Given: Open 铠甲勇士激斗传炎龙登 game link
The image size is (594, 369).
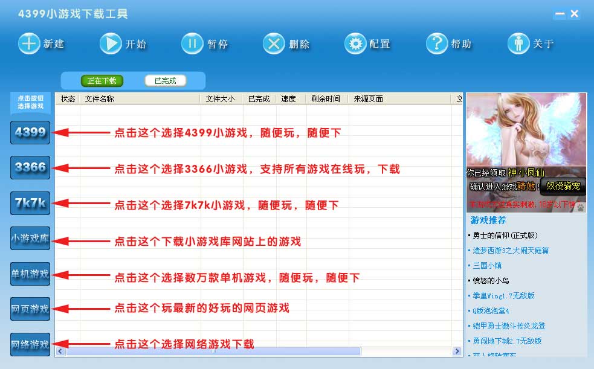Looking at the screenshot, I should point(509,326).
